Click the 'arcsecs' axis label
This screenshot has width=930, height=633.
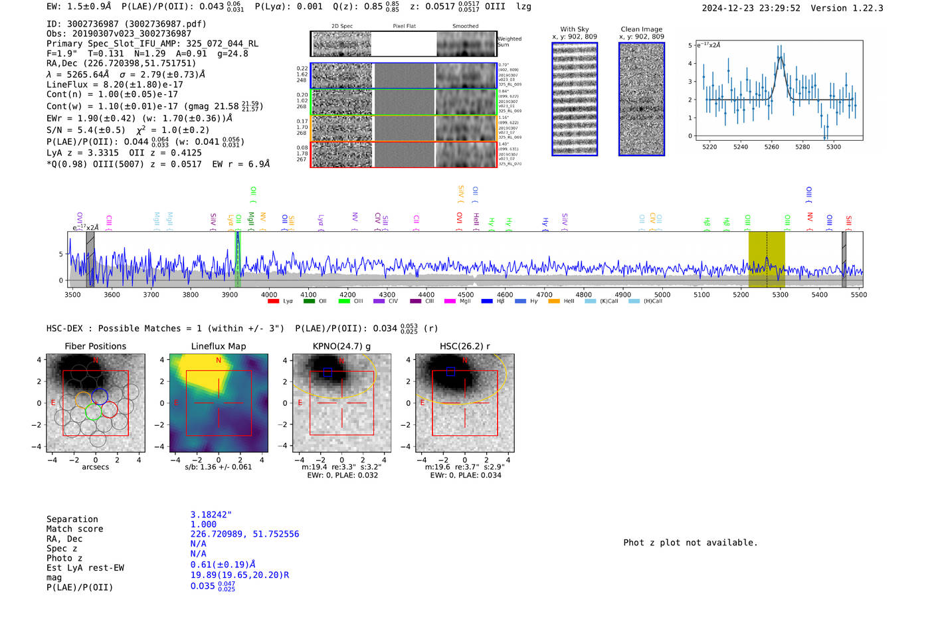point(96,467)
